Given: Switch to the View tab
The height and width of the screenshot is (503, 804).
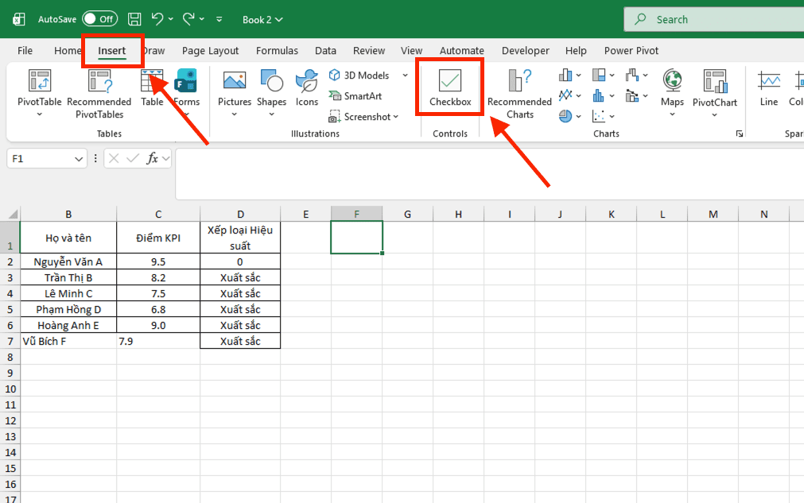Looking at the screenshot, I should coord(411,51).
